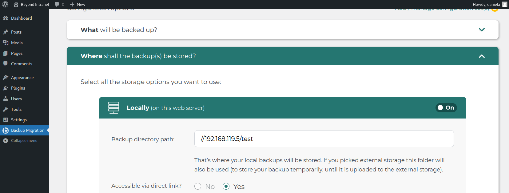Image resolution: width=509 pixels, height=193 pixels.
Task: Click the WordPress logo icon
Action: (5, 4)
